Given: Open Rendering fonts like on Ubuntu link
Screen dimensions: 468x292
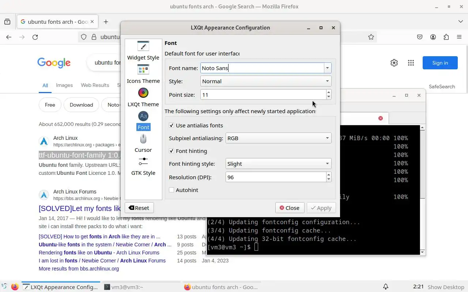Looking at the screenshot, I should click(99, 253).
